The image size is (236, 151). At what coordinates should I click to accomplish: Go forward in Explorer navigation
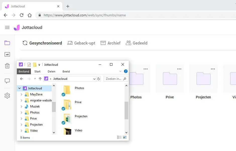click(29, 79)
